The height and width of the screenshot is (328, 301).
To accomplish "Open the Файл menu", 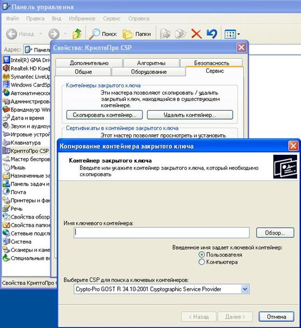I will (12, 19).
